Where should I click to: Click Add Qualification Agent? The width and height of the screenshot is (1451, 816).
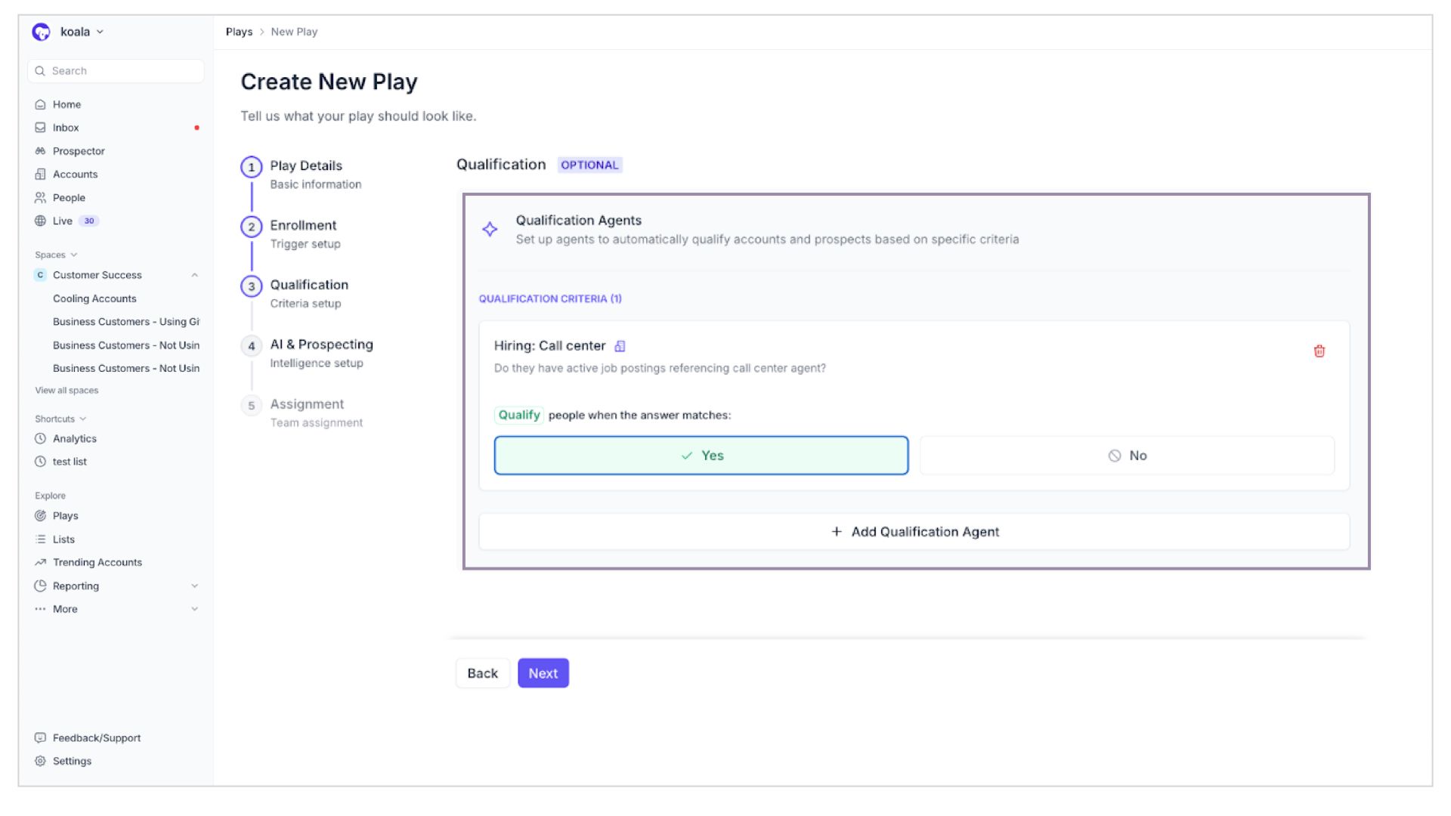(x=914, y=531)
